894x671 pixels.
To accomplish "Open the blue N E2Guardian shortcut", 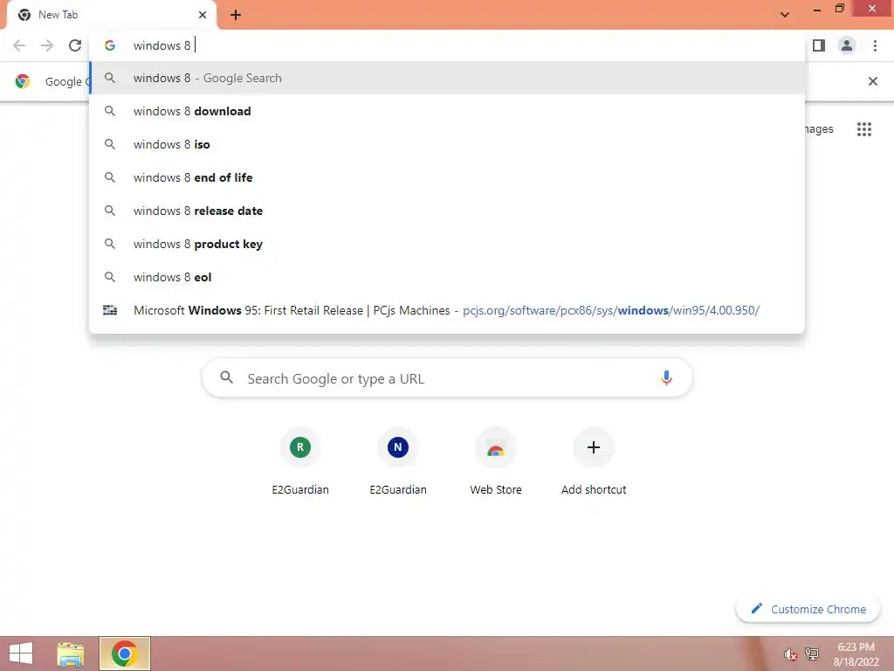I will click(x=398, y=461).
